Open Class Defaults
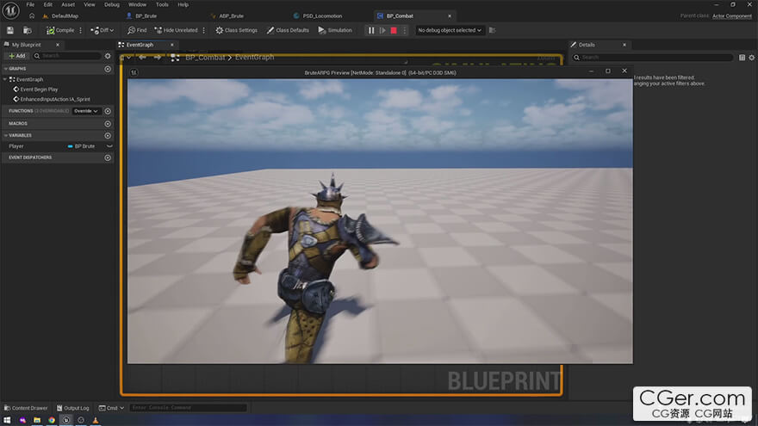This screenshot has height=426, width=758. coord(288,30)
